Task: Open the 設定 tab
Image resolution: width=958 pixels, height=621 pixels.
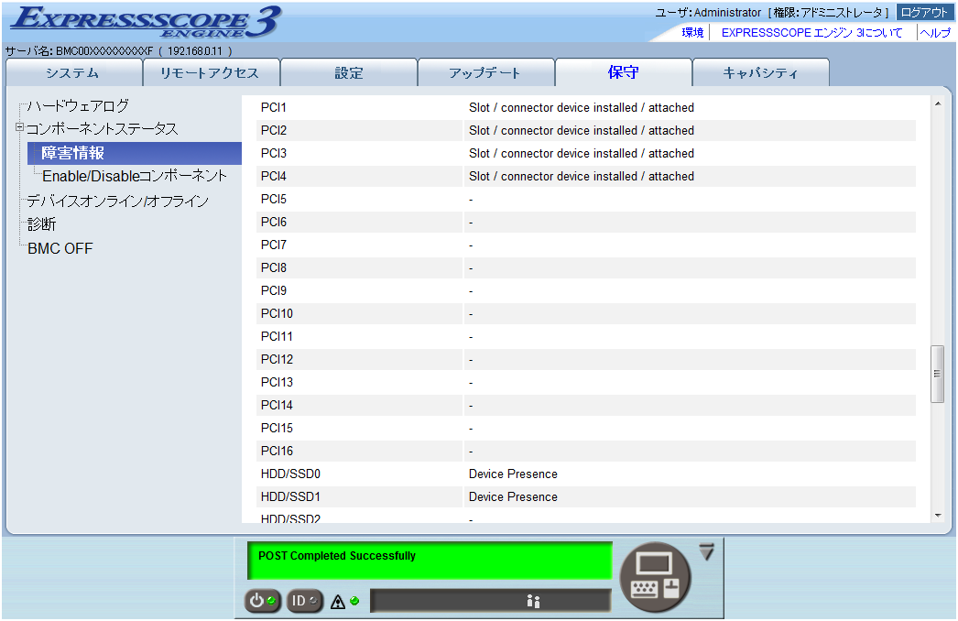Action: tap(348, 73)
